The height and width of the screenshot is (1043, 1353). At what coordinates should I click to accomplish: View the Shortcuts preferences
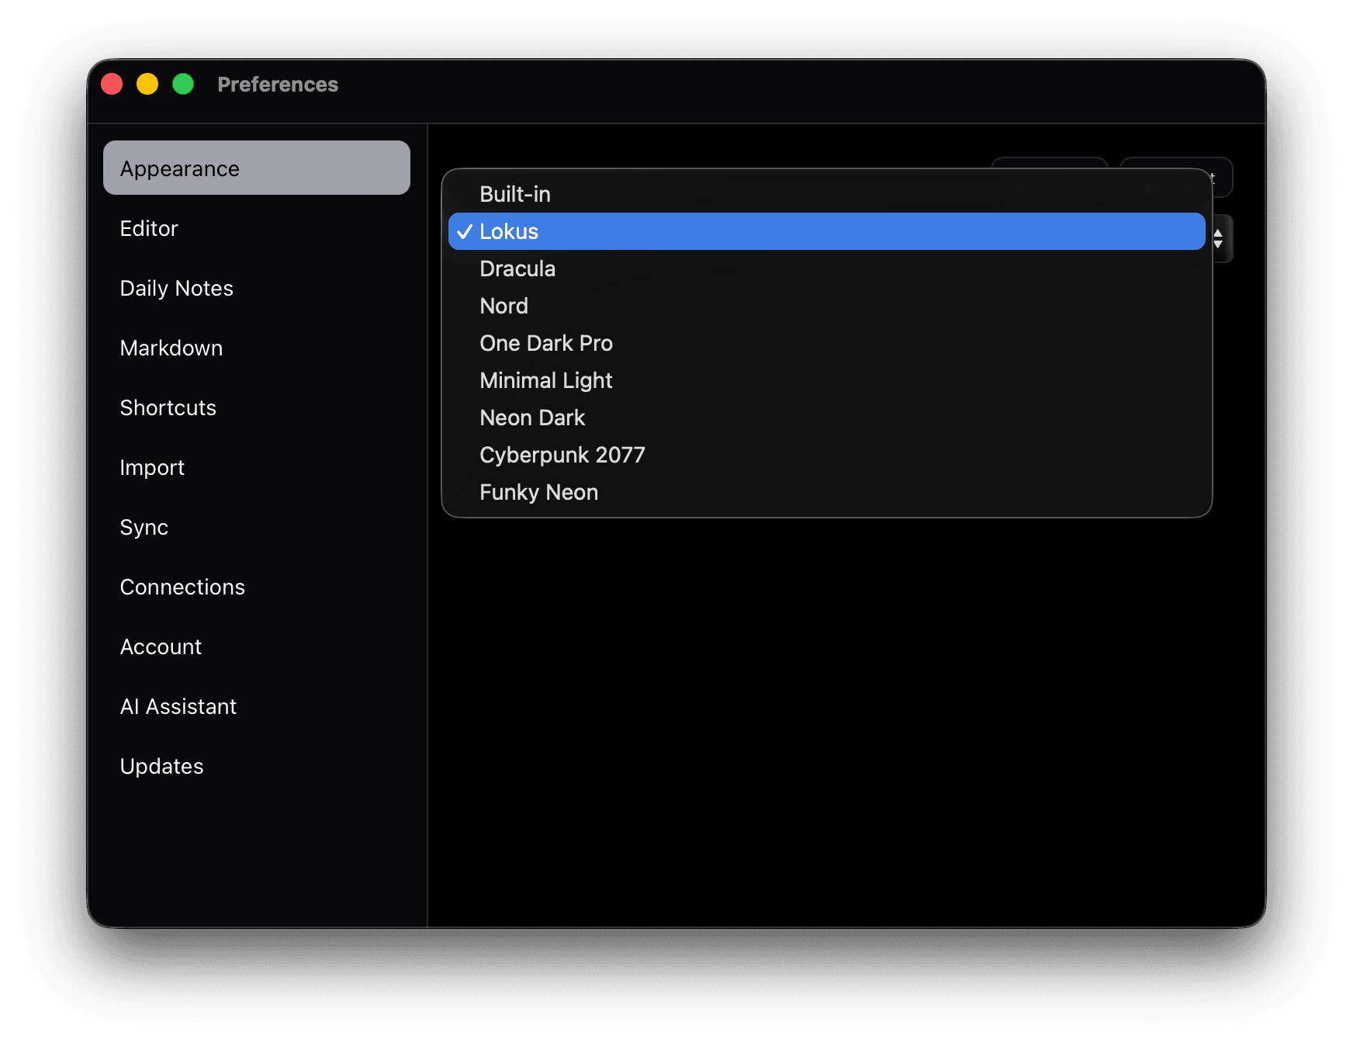(168, 407)
